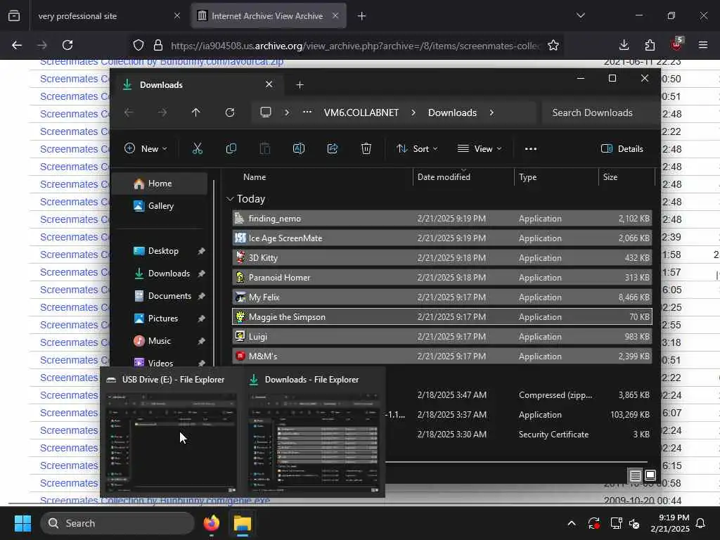
Task: Click the Copy icon in Explorer toolbar
Action: (x=231, y=148)
